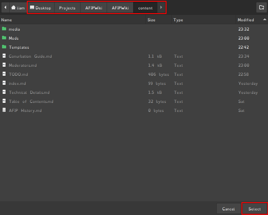Viewport: 268px width, 215px height.
Task: Navigate to Projects in path bar
Action: point(67,8)
